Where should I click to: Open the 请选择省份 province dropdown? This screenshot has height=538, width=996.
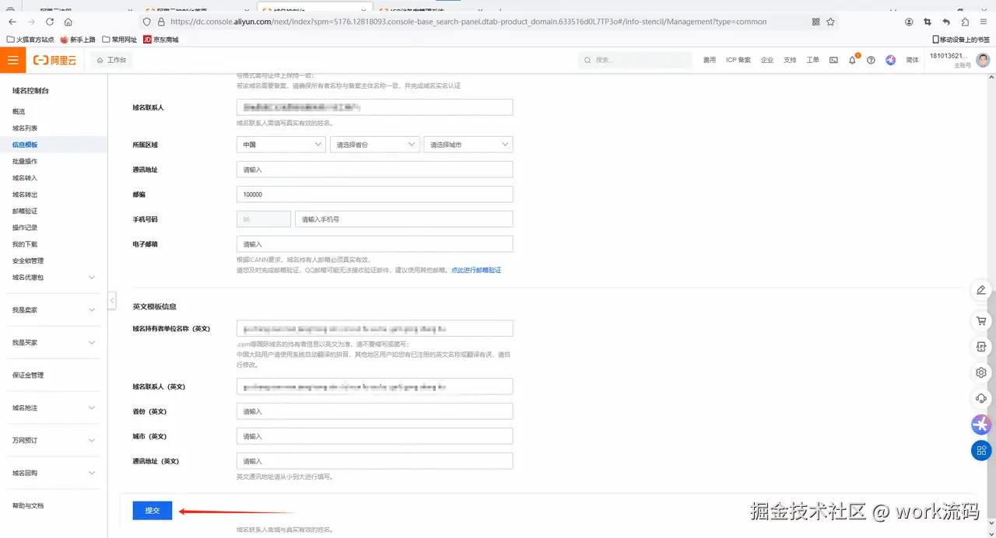click(374, 144)
